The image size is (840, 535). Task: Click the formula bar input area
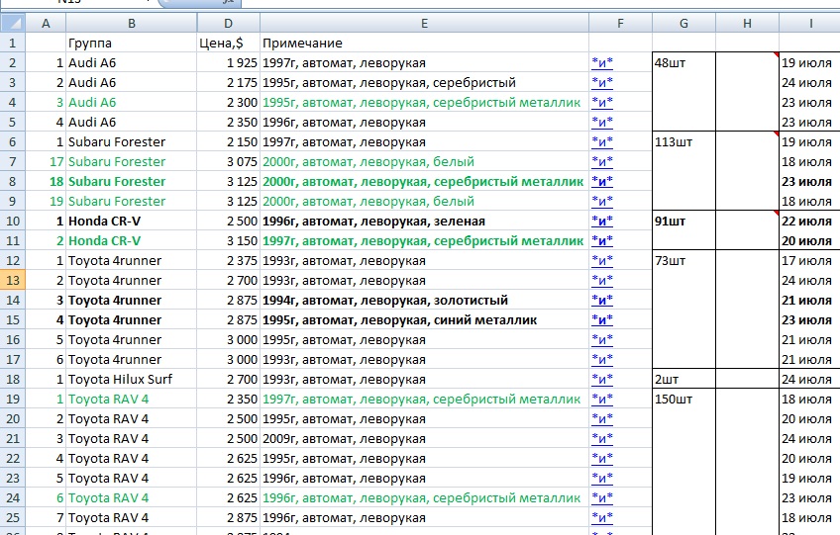(540, 3)
